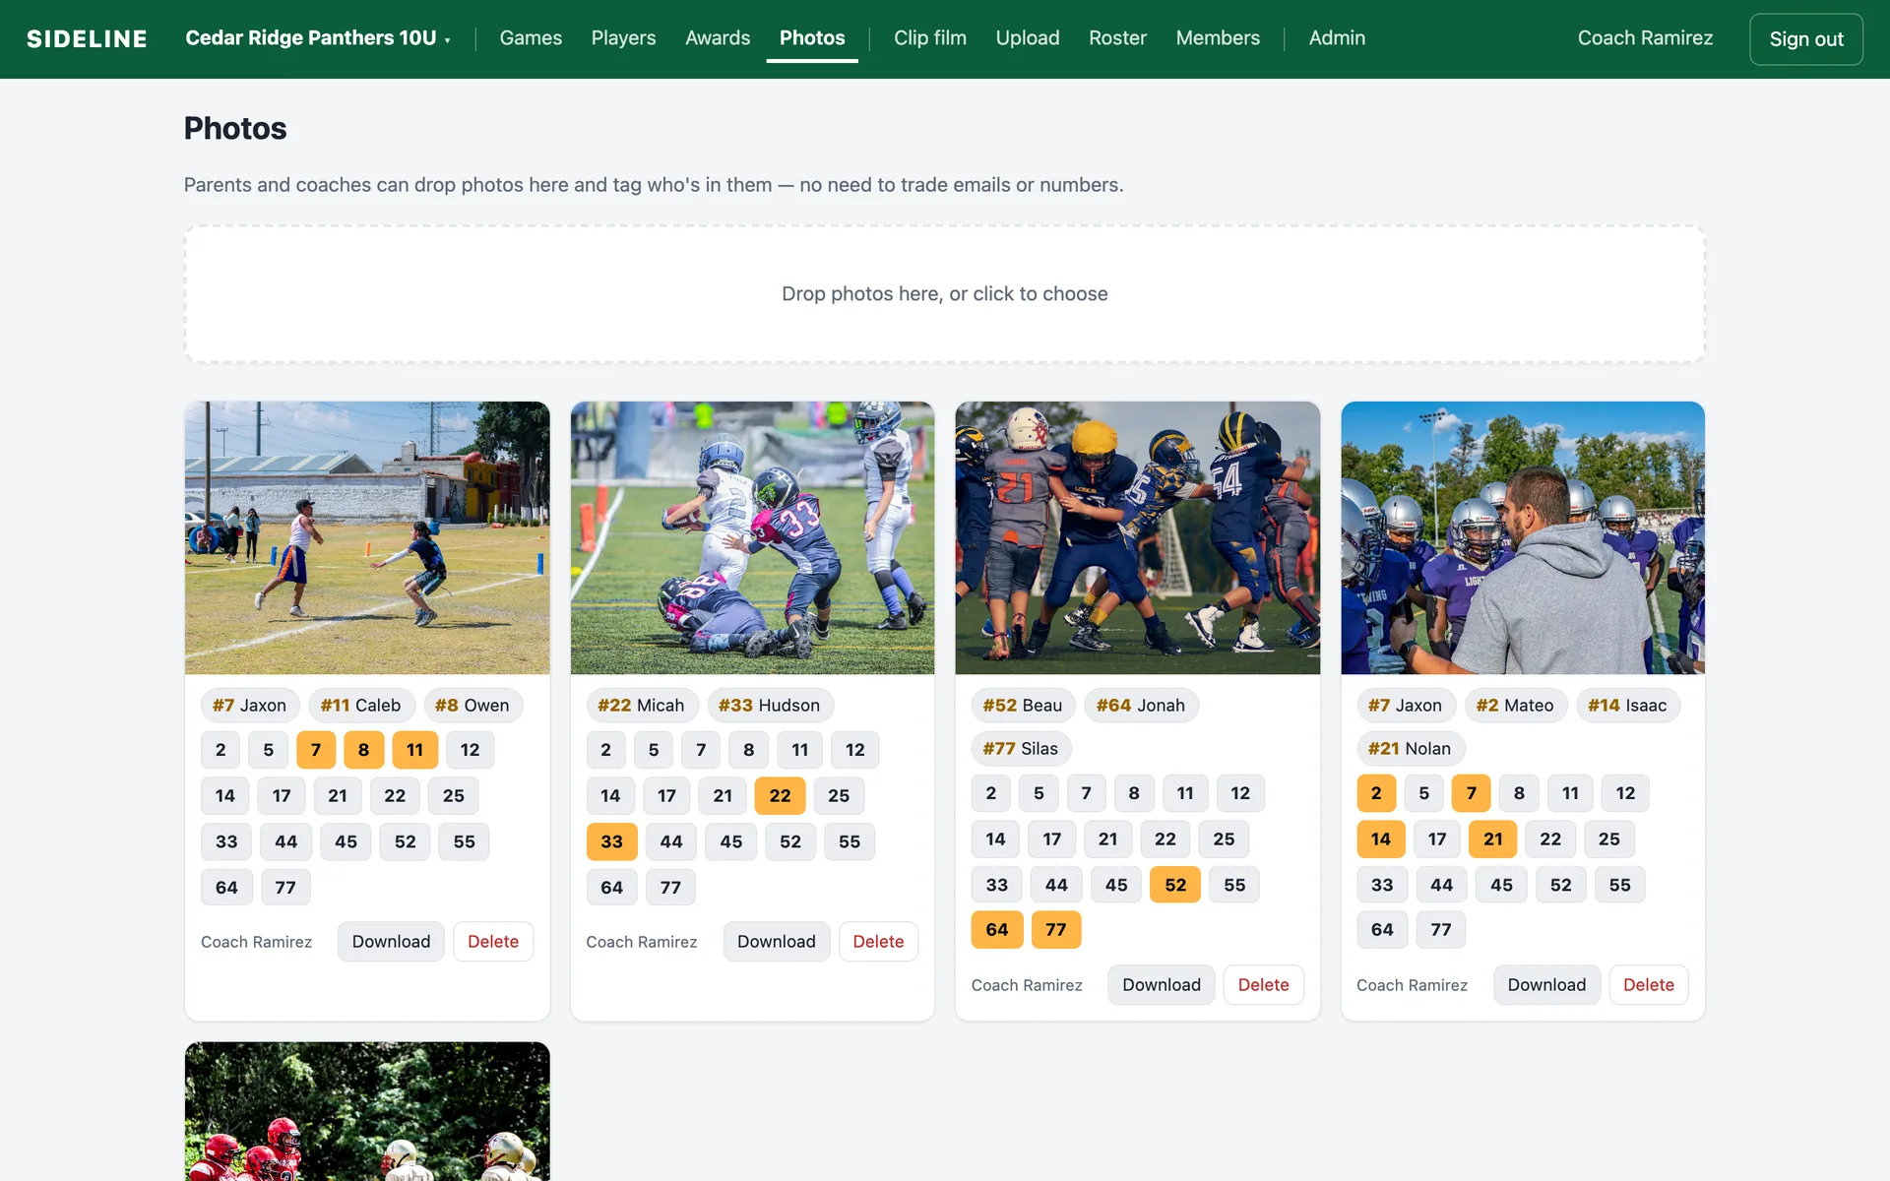
Task: Delete the Beau, Jonah, Silas photo
Action: click(1263, 985)
